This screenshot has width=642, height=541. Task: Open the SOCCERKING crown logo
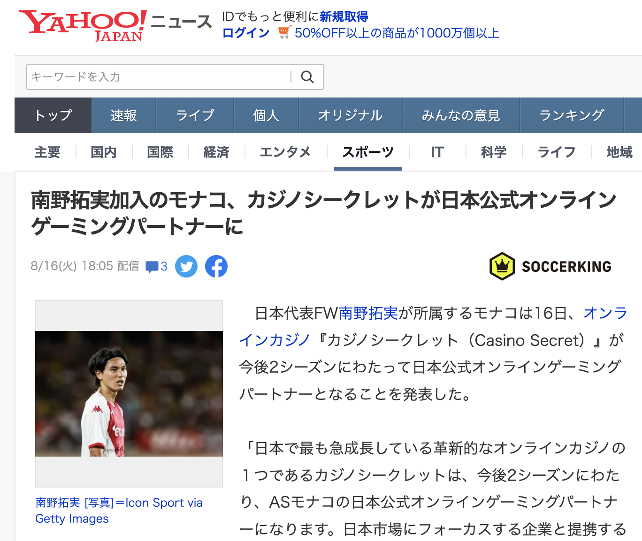pos(502,266)
